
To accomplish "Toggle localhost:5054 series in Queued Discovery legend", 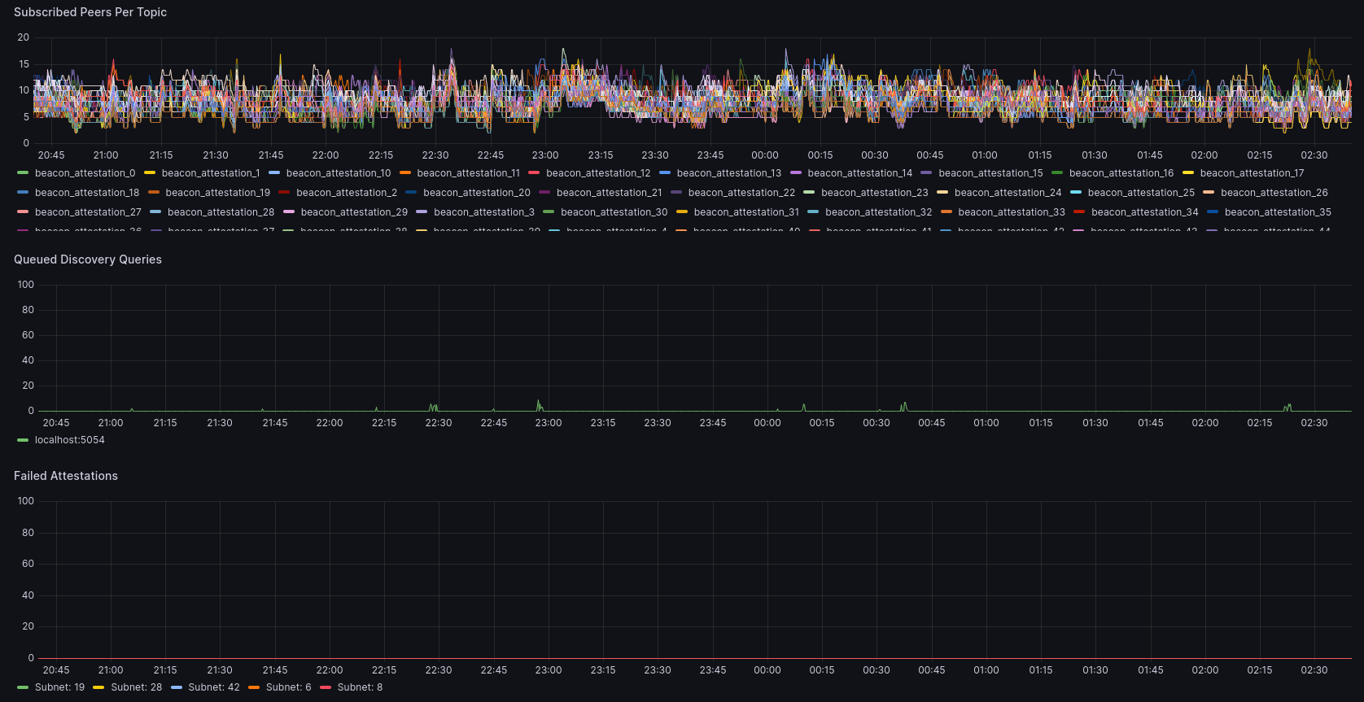I will [x=69, y=440].
